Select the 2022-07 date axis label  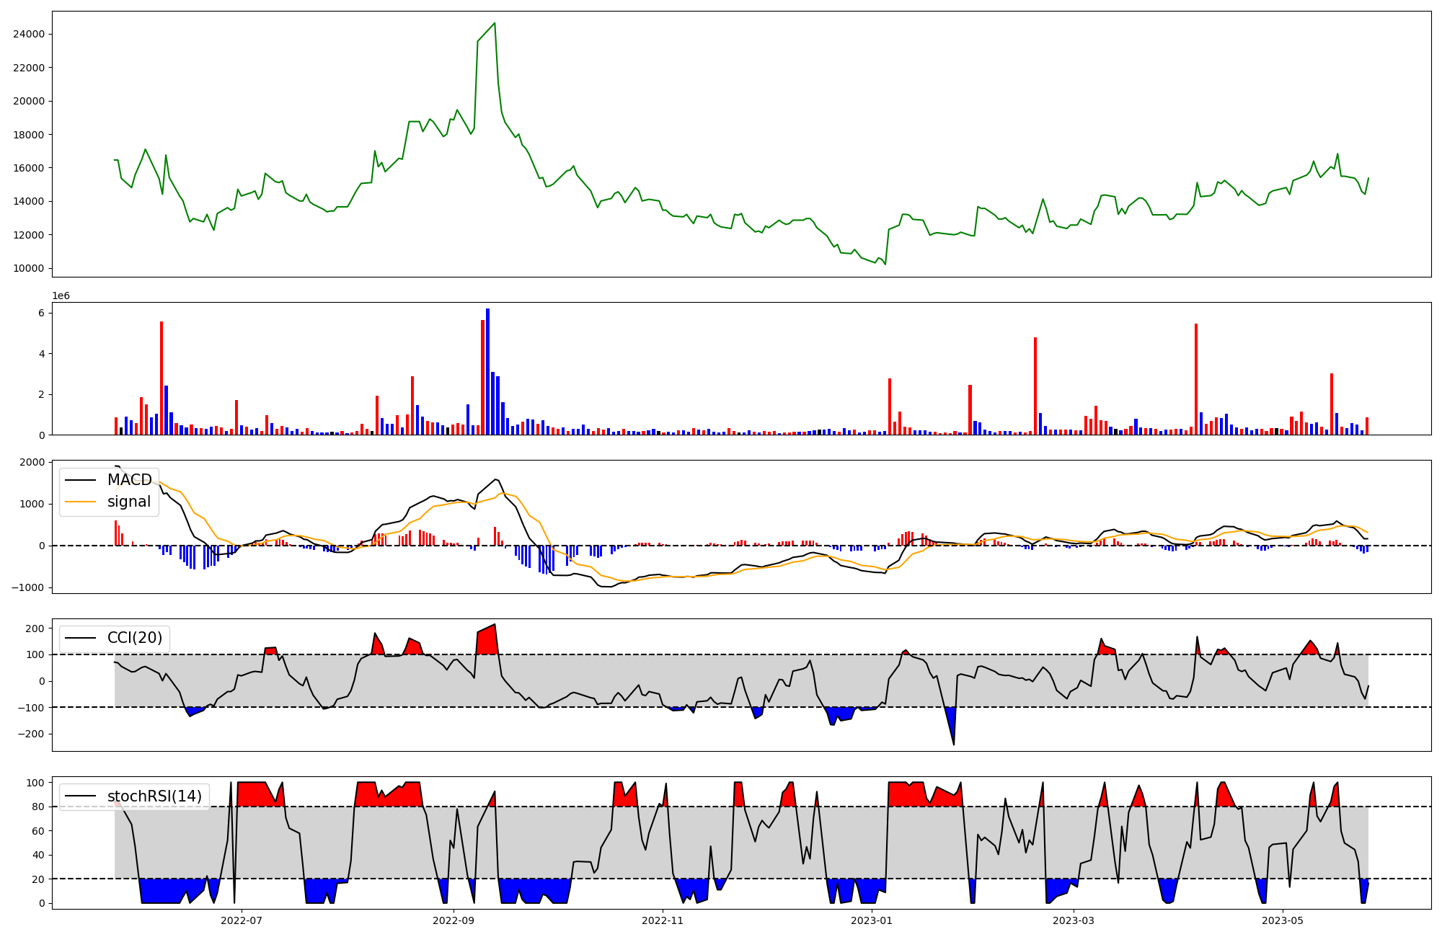242,920
